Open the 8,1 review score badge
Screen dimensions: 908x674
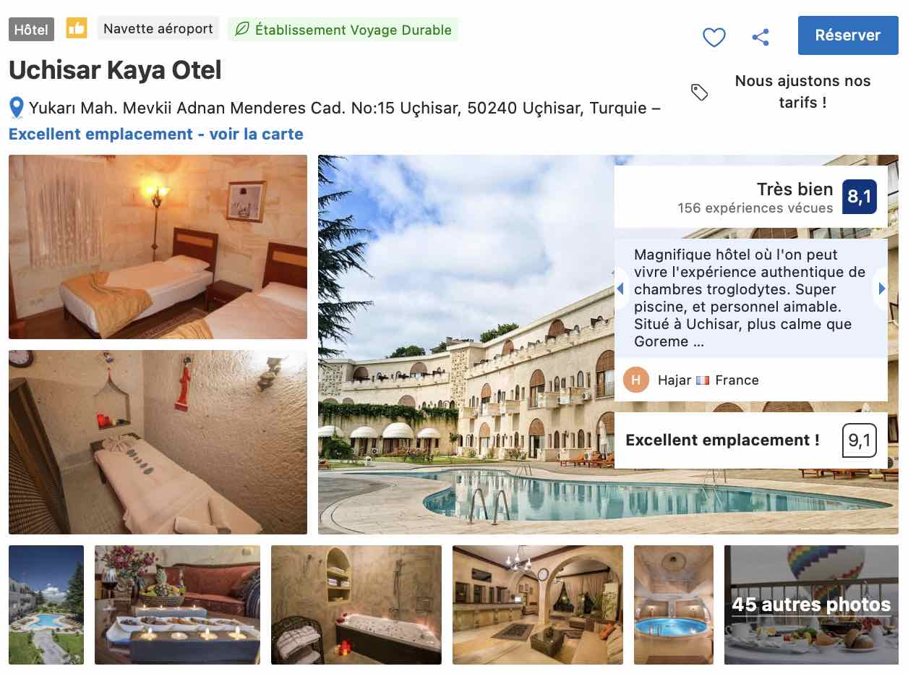tap(860, 197)
